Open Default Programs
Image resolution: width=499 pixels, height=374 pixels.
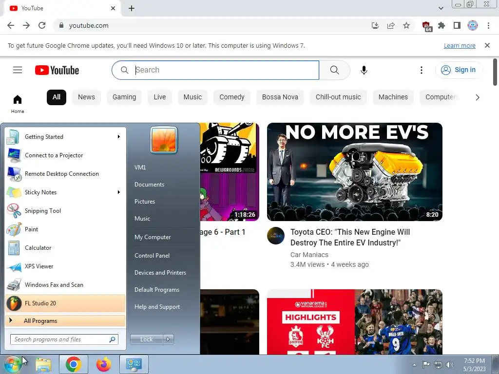coord(156,290)
